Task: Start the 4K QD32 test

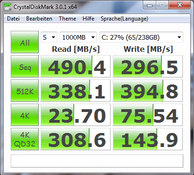Action: click(25, 139)
